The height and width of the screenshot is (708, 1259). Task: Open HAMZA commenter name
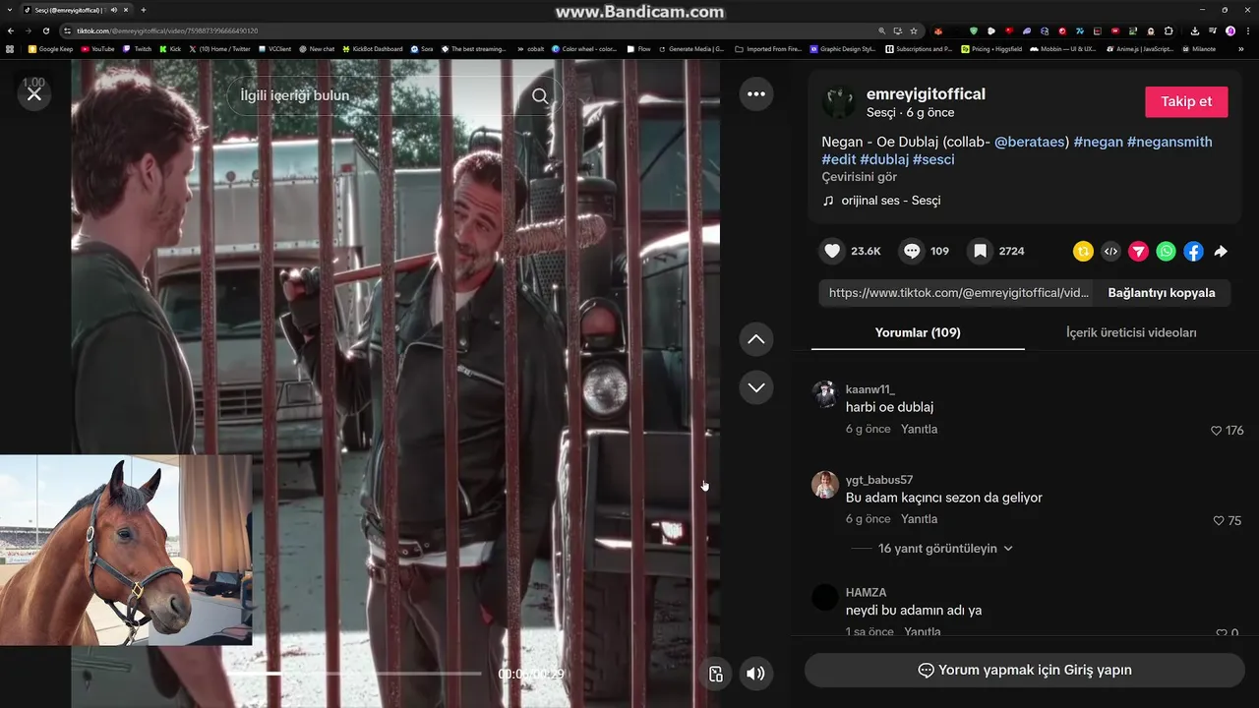click(x=866, y=593)
